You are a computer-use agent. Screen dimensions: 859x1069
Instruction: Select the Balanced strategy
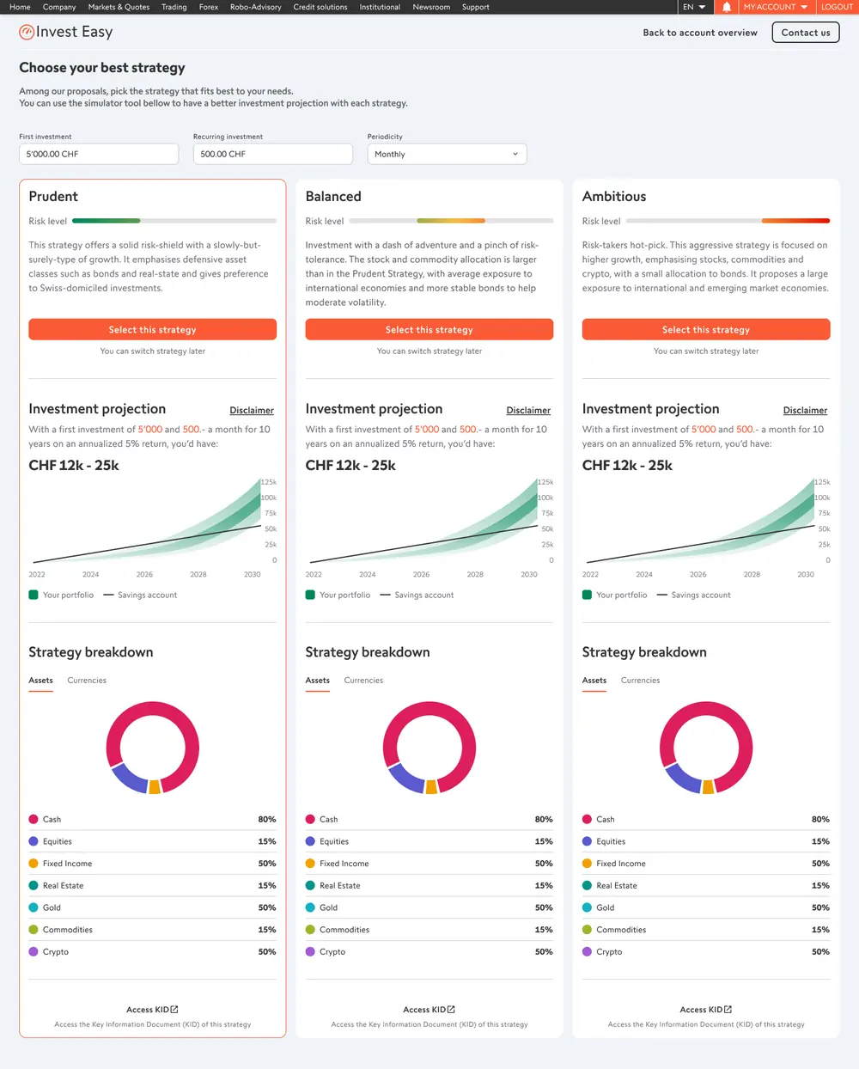(429, 330)
